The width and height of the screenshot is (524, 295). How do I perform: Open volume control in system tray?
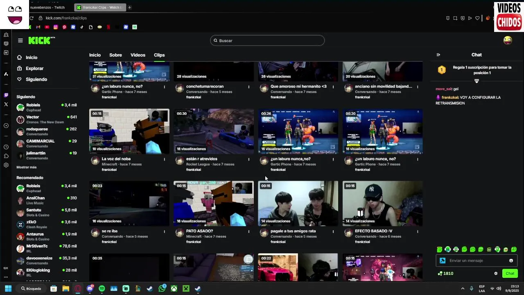pos(499,288)
